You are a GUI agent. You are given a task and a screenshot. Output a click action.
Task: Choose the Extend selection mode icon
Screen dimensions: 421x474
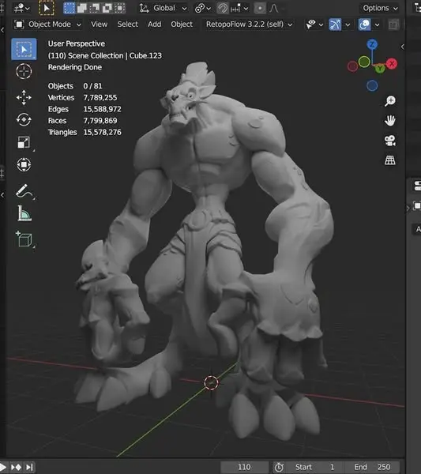(82, 8)
